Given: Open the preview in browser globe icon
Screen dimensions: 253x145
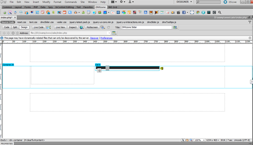Looking at the screenshot, I should tap(81, 27).
